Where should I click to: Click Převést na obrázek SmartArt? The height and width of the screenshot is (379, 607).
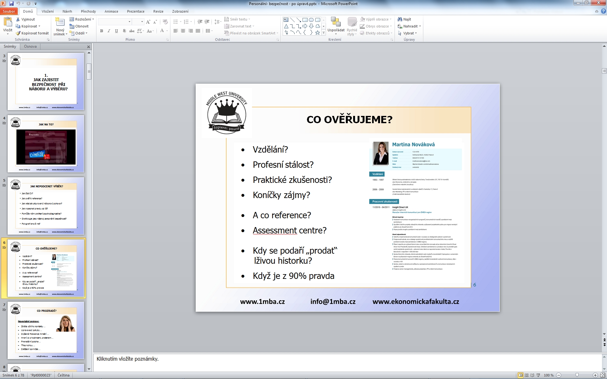point(251,33)
